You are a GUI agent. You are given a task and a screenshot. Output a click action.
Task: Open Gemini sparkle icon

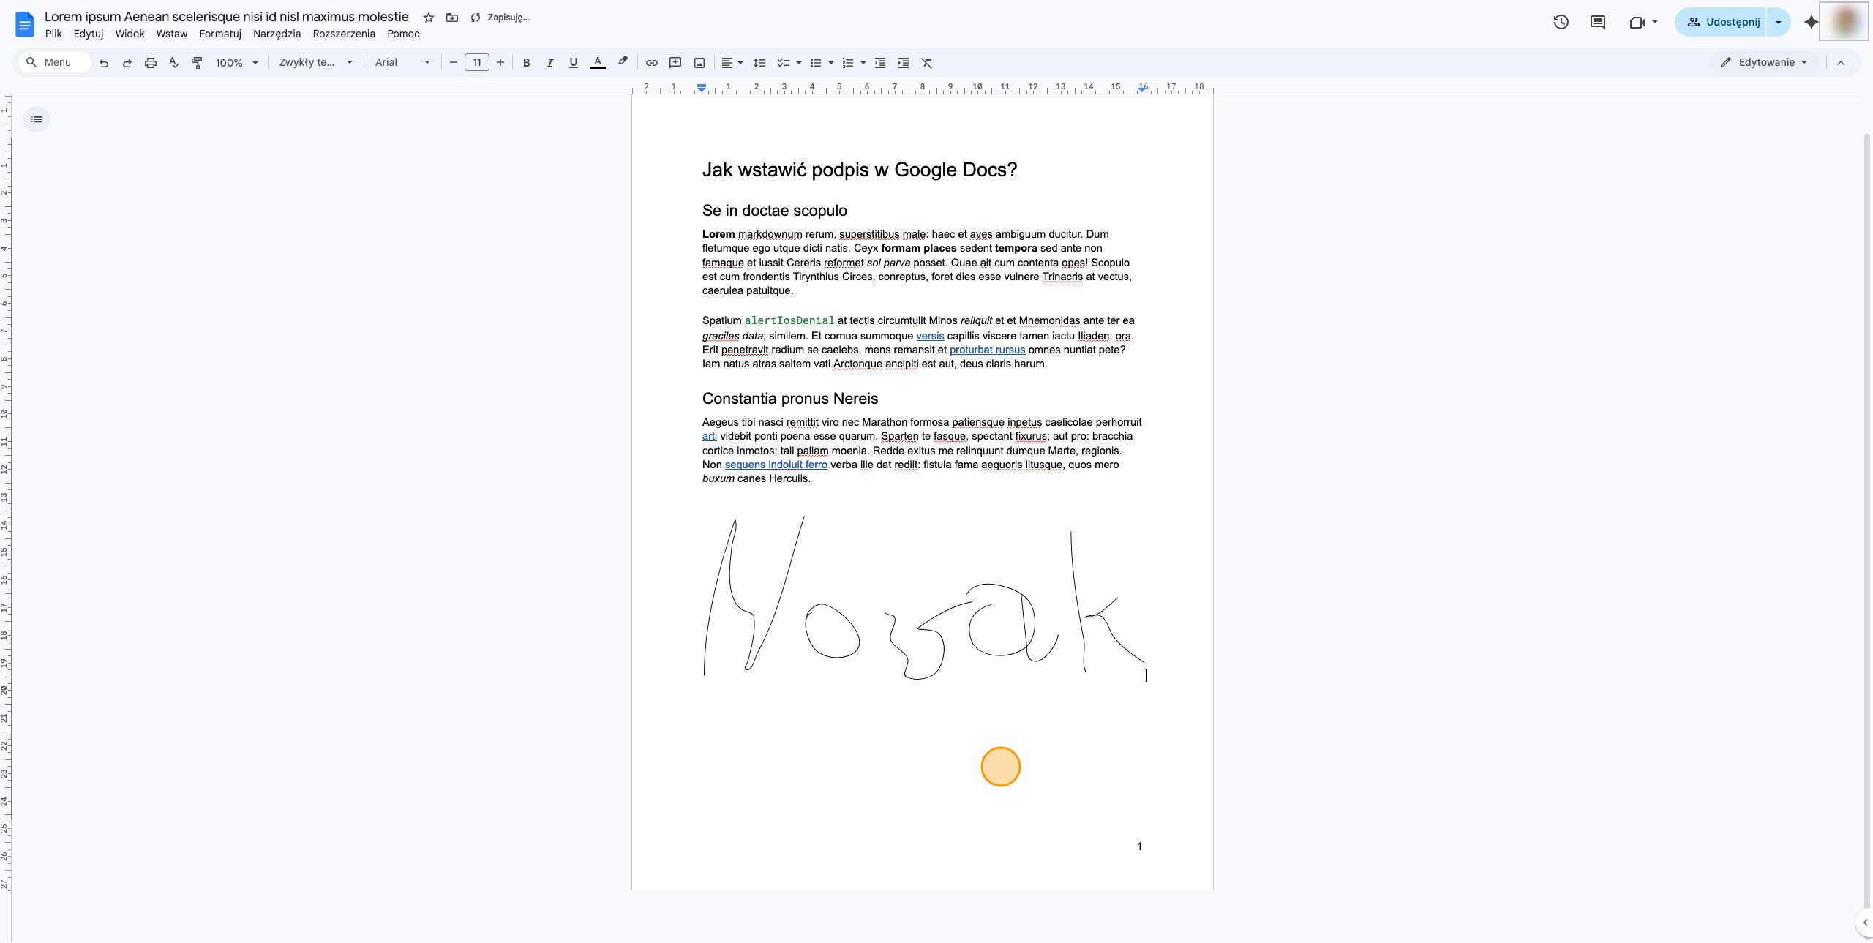click(x=1811, y=22)
